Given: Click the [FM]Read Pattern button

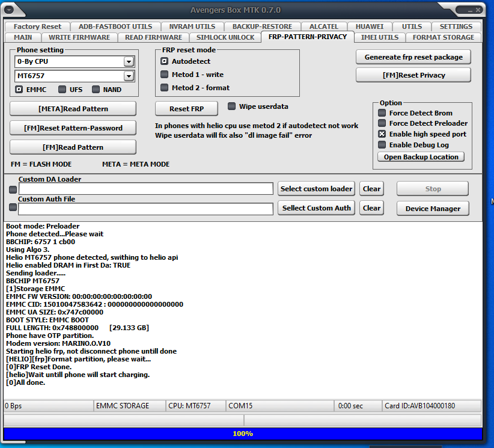Looking at the screenshot, I should [x=73, y=147].
